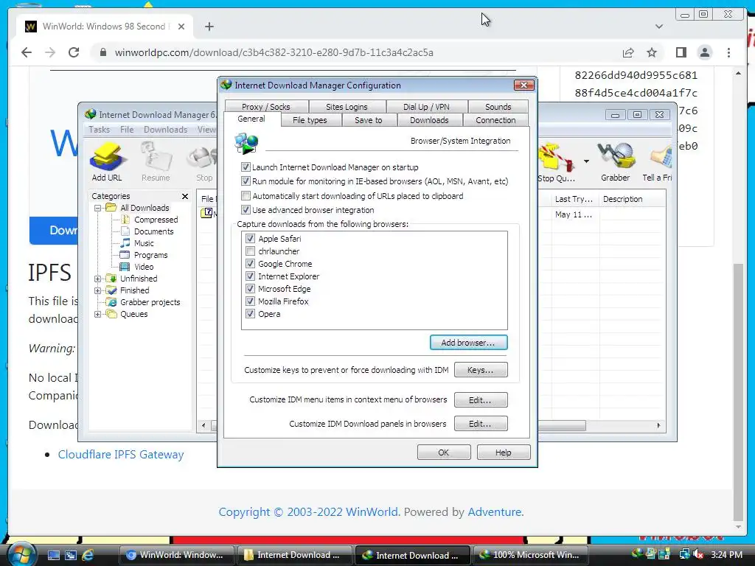
Task: Click Cloudflare IPFS Gateway link
Action: pos(121,454)
